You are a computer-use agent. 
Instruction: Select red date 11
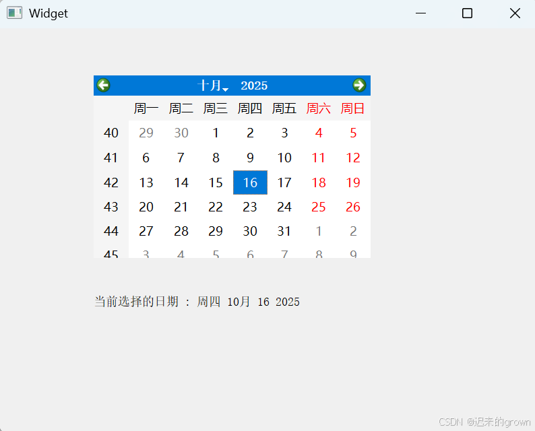pos(319,158)
